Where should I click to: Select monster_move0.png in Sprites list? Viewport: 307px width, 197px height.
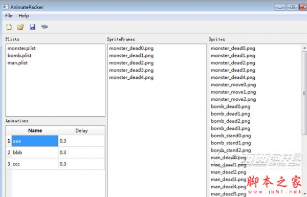[233, 85]
